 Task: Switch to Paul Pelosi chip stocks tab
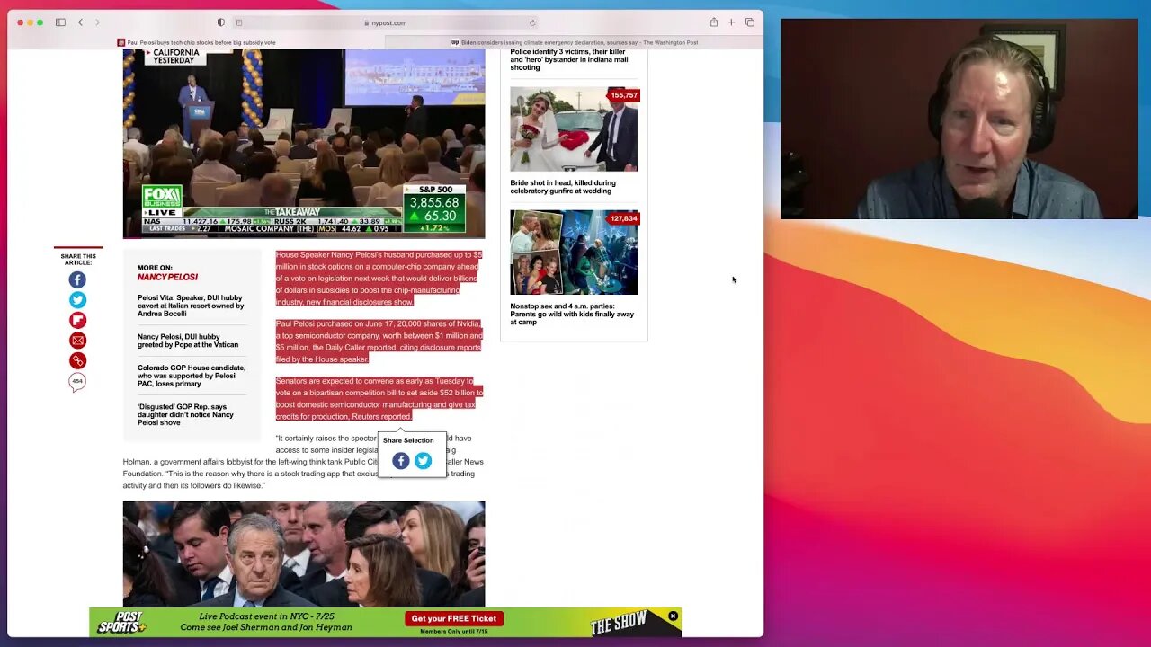tap(196, 42)
